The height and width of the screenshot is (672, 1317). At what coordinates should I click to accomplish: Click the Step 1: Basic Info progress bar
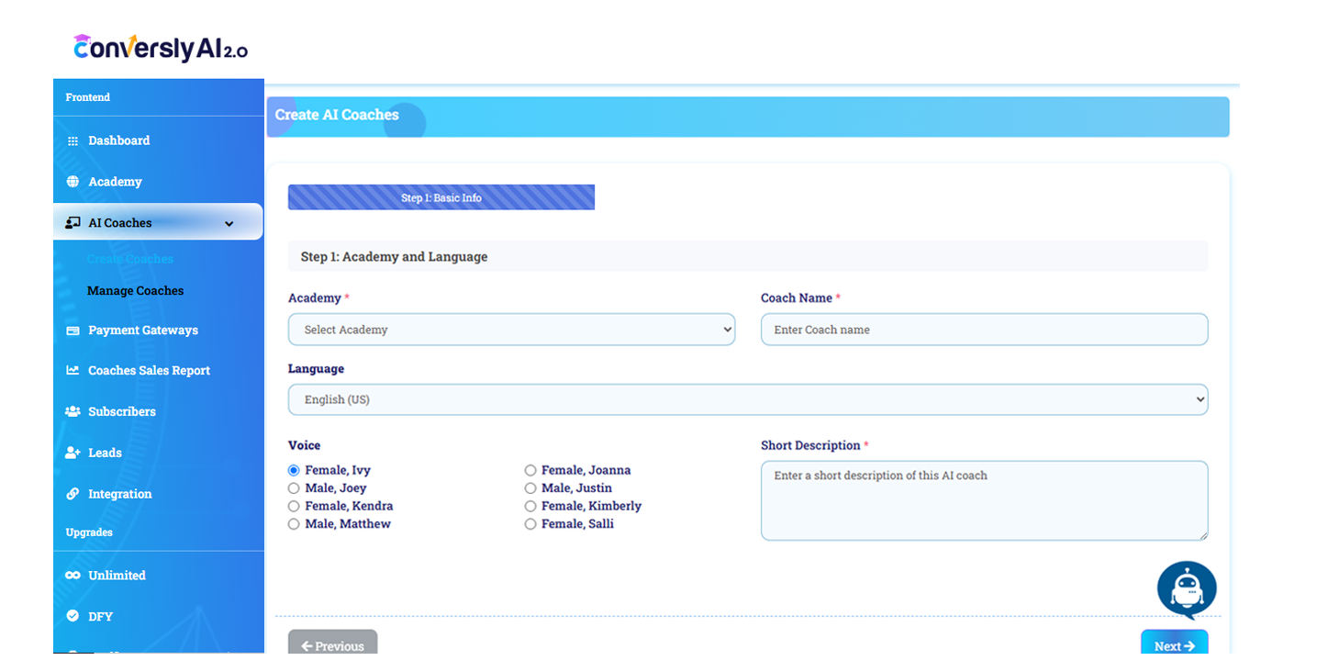441,197
